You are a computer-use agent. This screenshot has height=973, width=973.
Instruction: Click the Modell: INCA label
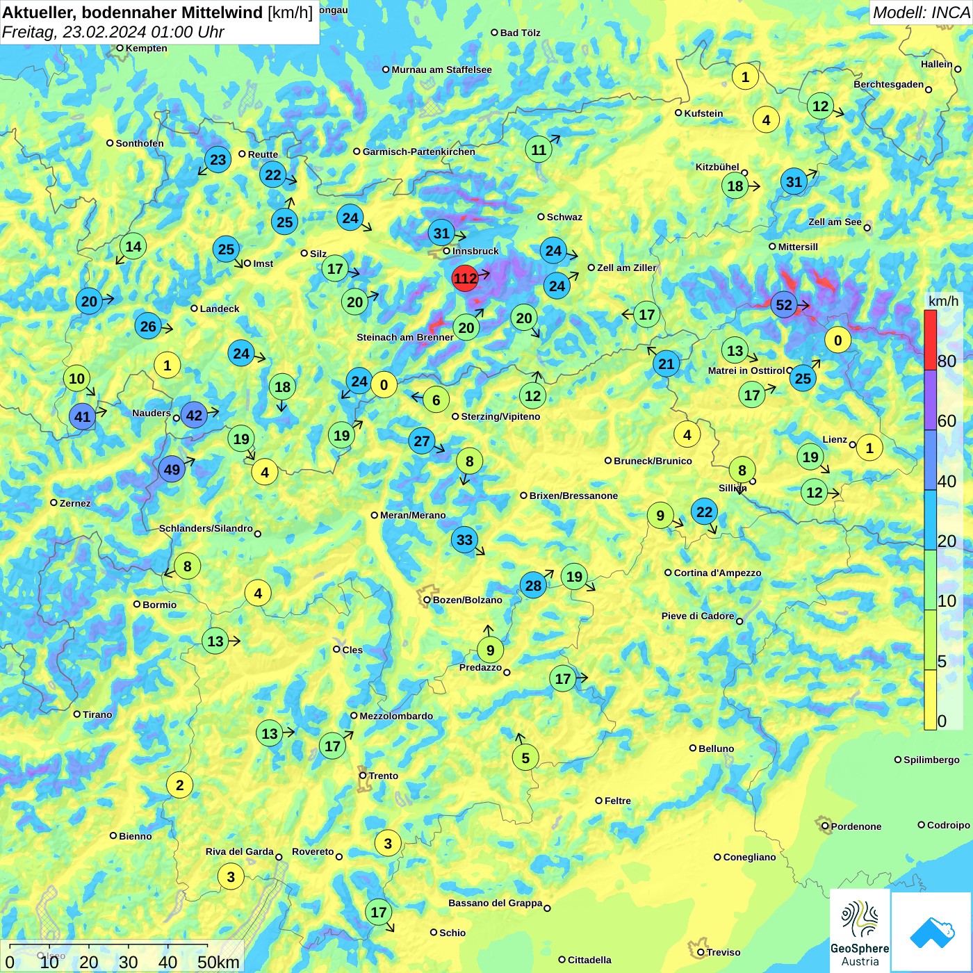tap(921, 12)
